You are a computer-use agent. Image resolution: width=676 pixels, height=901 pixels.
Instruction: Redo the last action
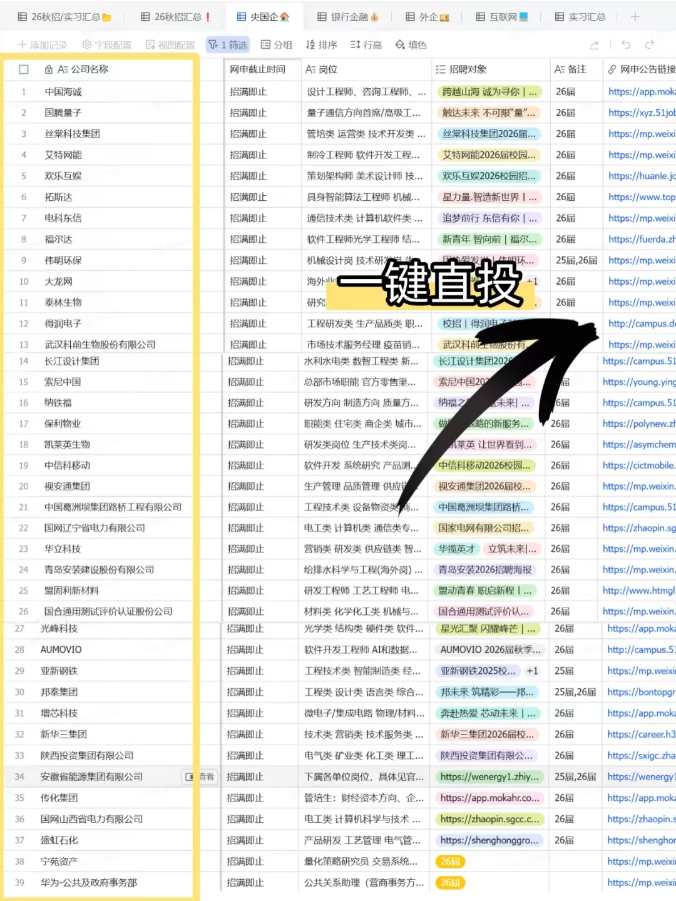click(650, 44)
